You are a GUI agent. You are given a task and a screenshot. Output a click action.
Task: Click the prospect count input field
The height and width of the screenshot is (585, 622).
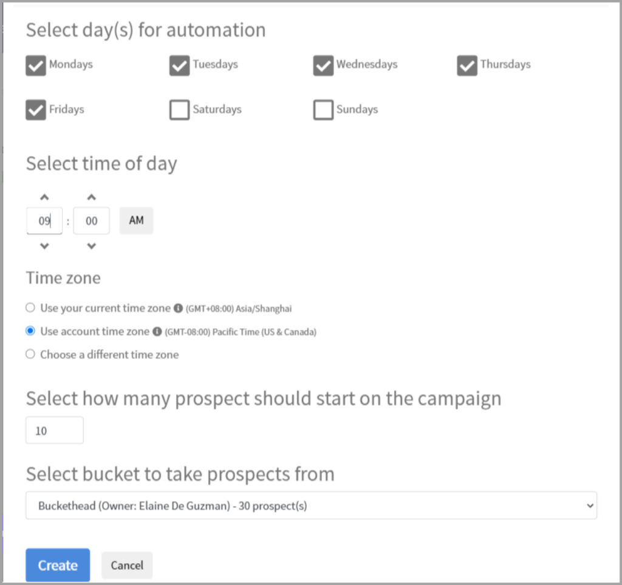[x=54, y=431]
